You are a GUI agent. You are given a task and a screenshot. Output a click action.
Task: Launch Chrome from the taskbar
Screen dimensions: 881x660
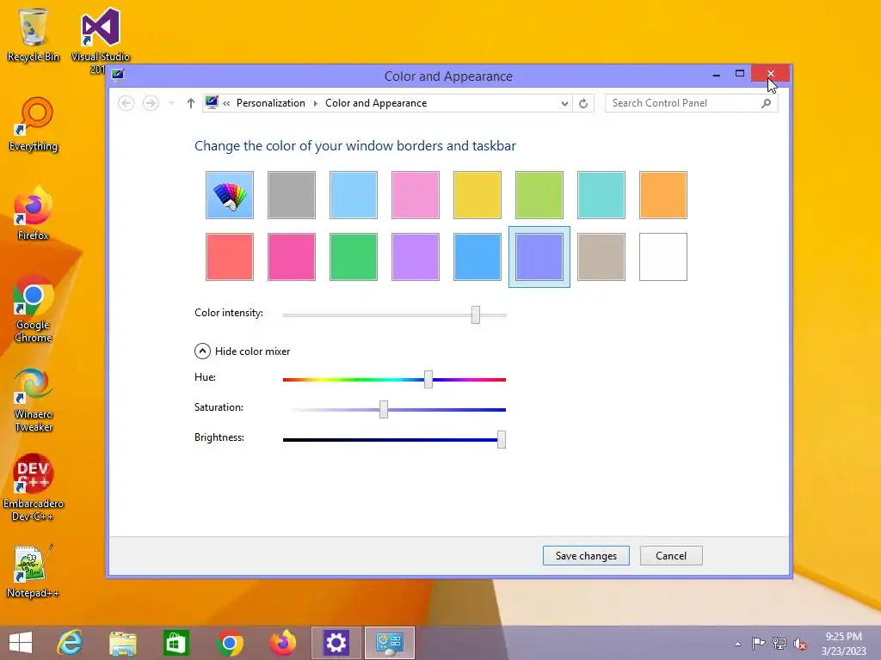229,643
